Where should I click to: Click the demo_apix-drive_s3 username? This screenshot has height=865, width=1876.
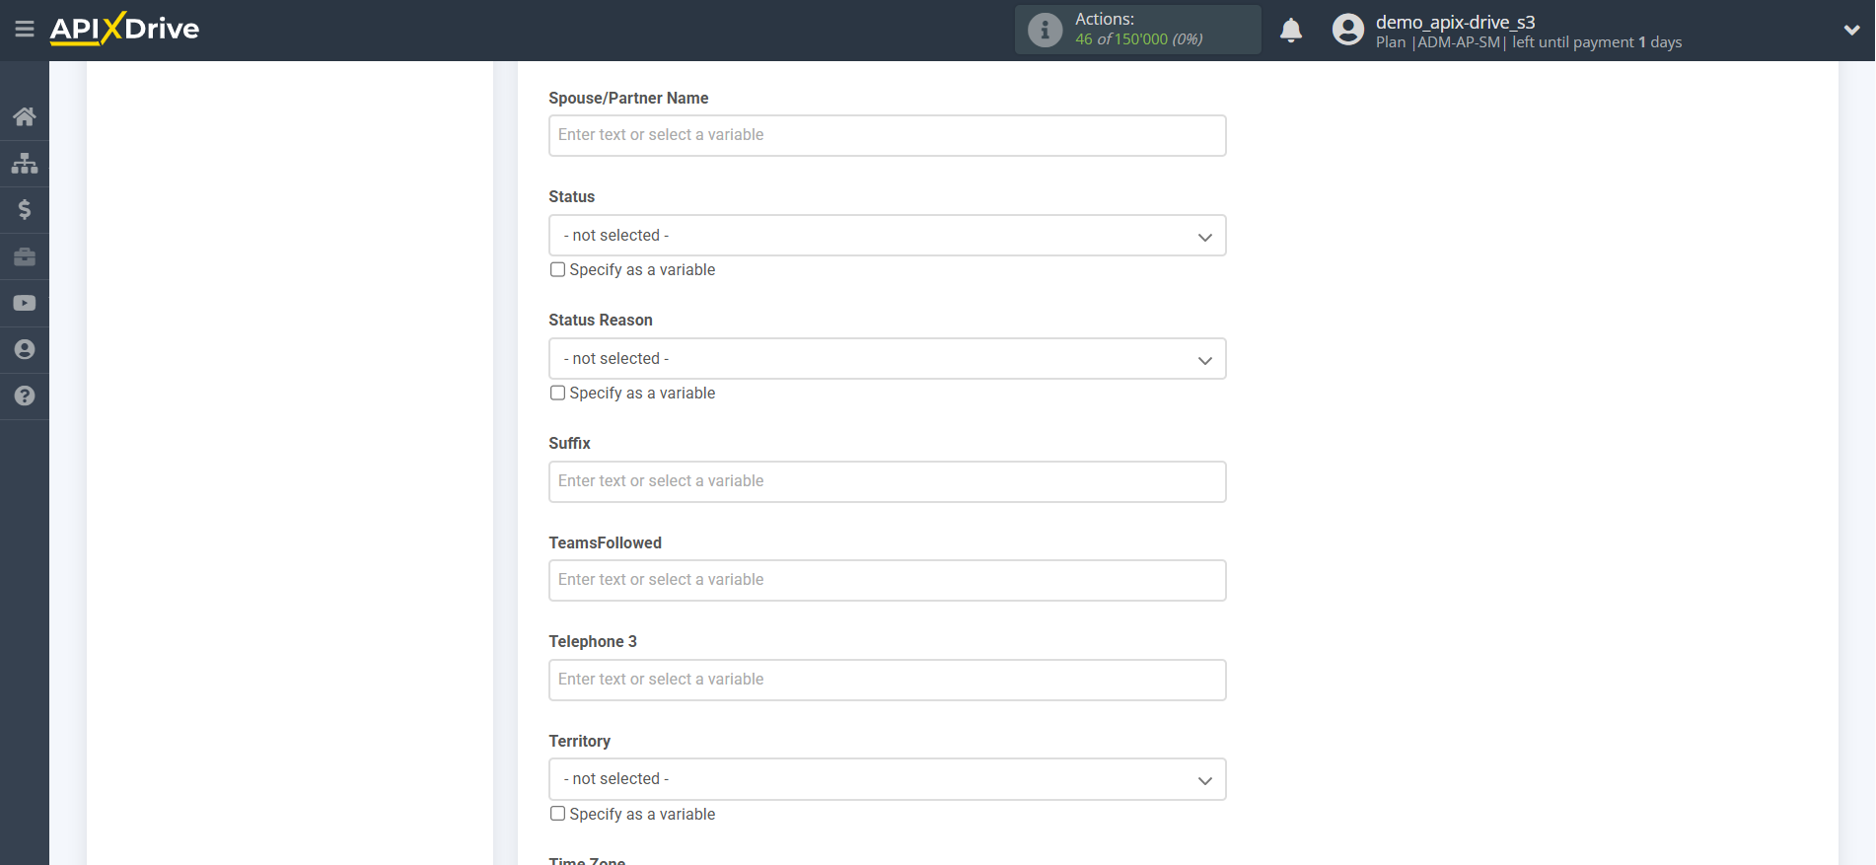(x=1455, y=22)
